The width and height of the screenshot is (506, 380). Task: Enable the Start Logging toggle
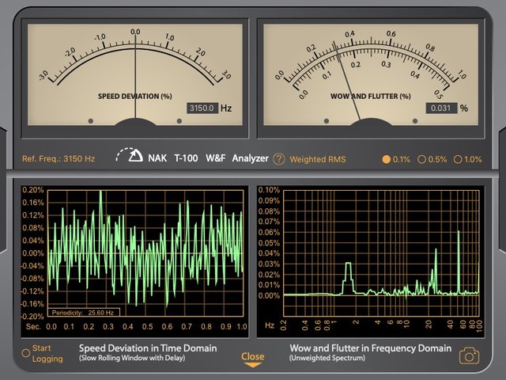click(x=26, y=353)
